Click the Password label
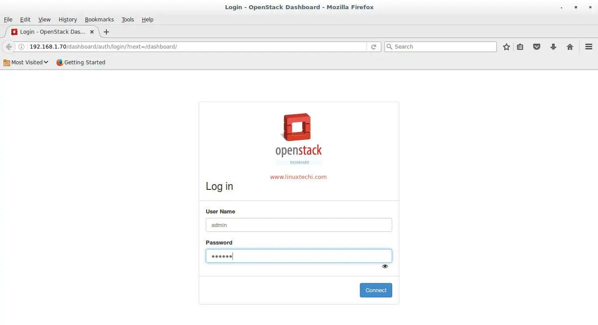 point(219,243)
